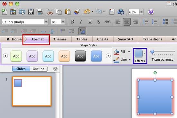The image size is (177, 118).
Task: Click the Copy icon
Action: [x=59, y=12]
